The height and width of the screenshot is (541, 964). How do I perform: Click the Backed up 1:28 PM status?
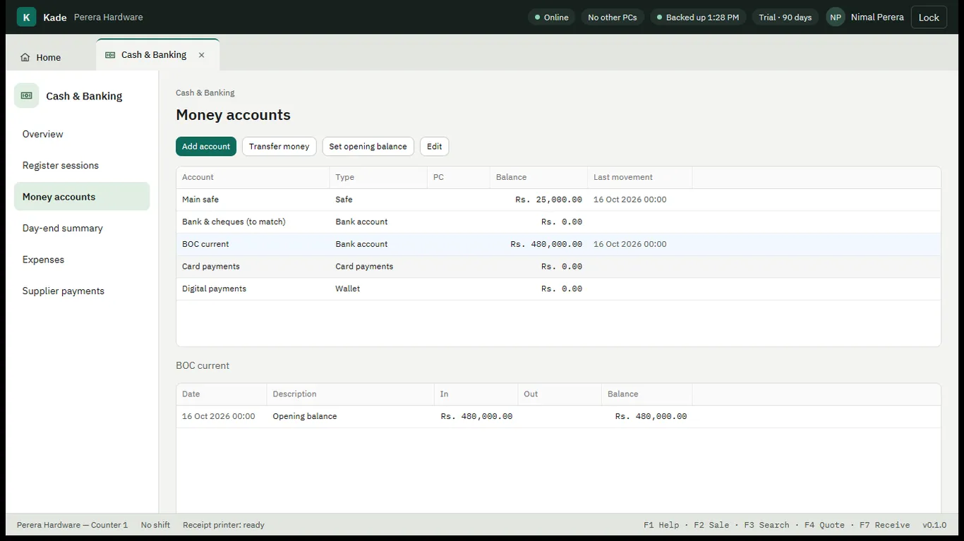698,17
